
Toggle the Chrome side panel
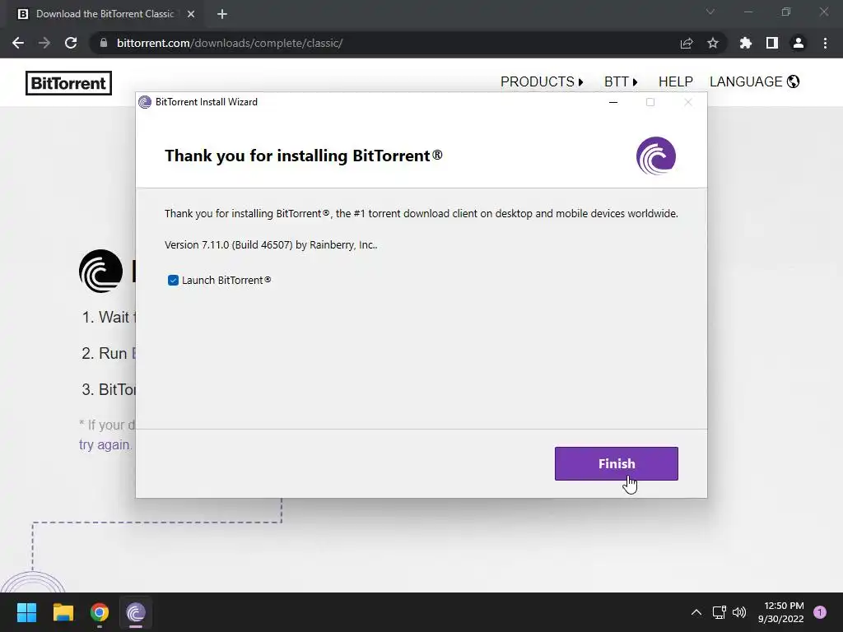tap(772, 43)
